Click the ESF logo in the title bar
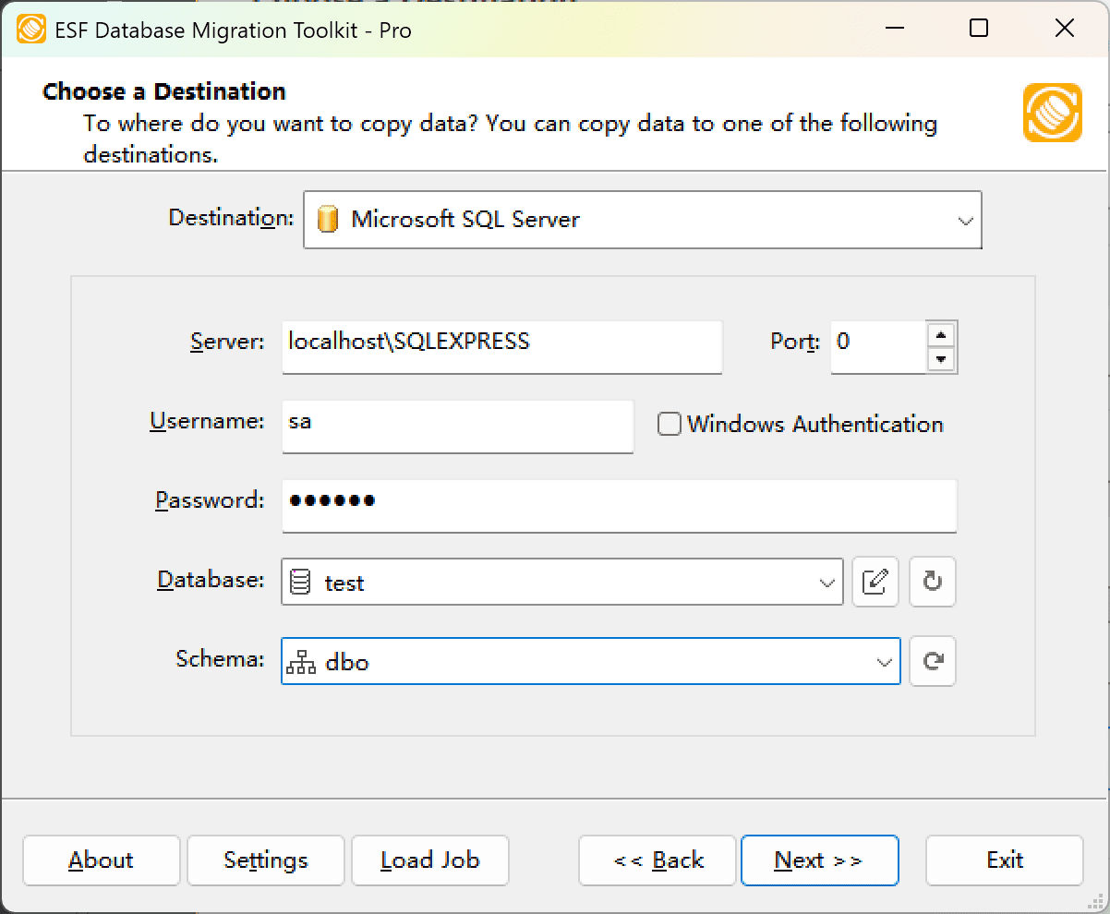 pyautogui.click(x=32, y=29)
